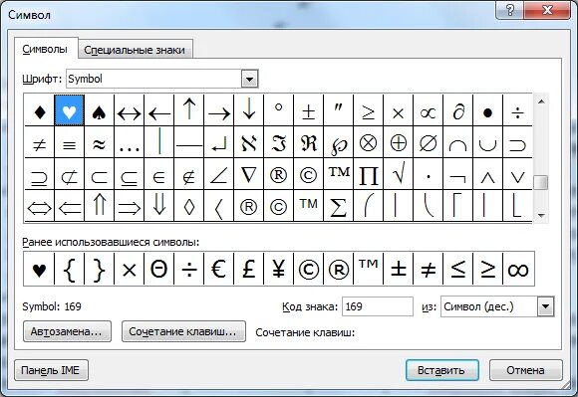Select the logical or ∨ symbol

(517, 174)
